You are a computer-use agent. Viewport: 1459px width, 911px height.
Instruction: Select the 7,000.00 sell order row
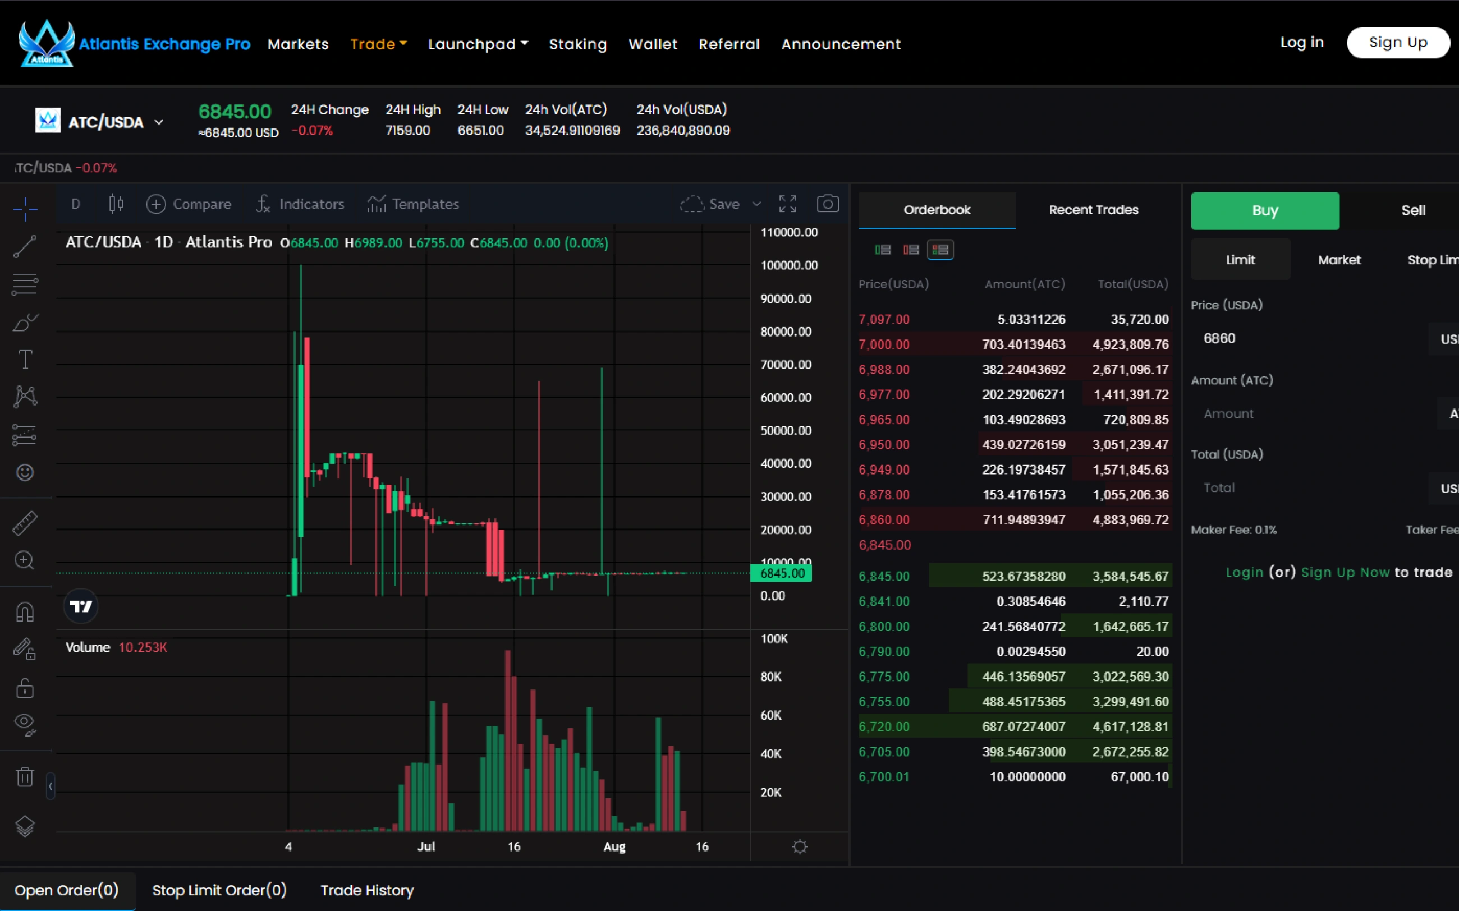(x=1015, y=344)
